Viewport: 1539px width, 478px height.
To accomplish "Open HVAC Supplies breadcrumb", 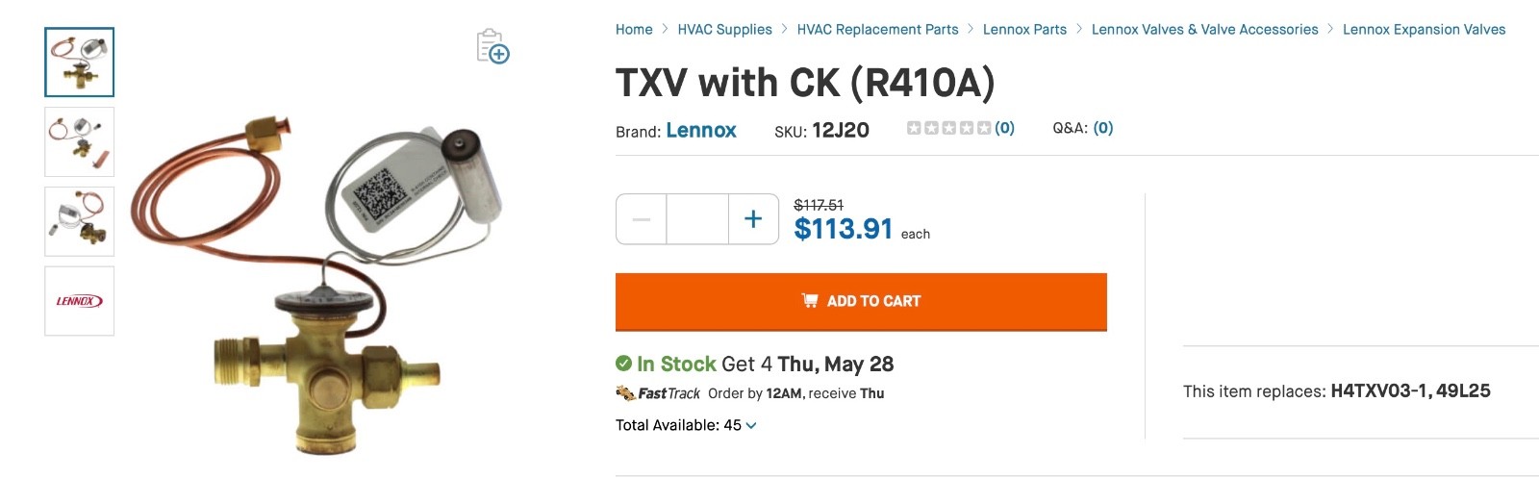I will (x=725, y=30).
